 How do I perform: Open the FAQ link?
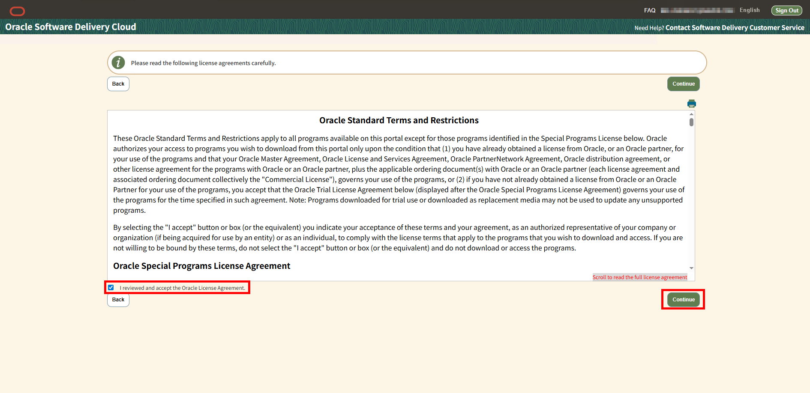(650, 10)
